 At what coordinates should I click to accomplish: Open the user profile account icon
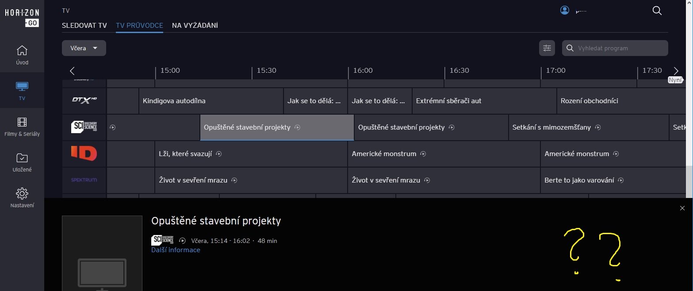tap(565, 11)
